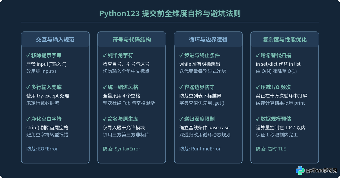Click the heading 容器边界防守

point(199,87)
